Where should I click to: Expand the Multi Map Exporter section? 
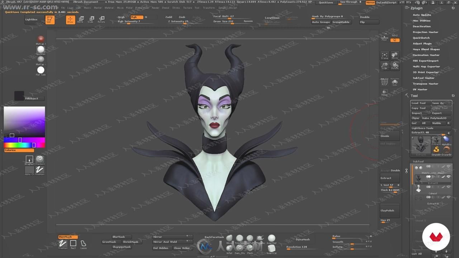tap(426, 67)
